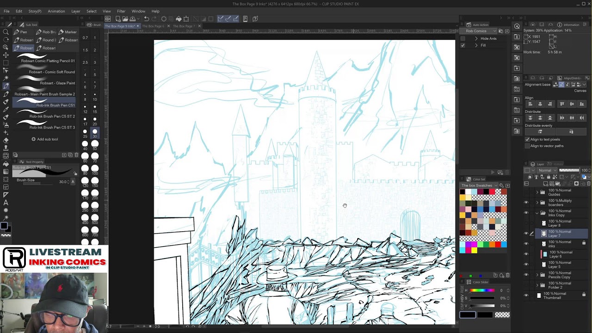This screenshot has height=333, width=592.
Task: Click the CLIP STUDIO launcher icon
Action: (x=108, y=19)
